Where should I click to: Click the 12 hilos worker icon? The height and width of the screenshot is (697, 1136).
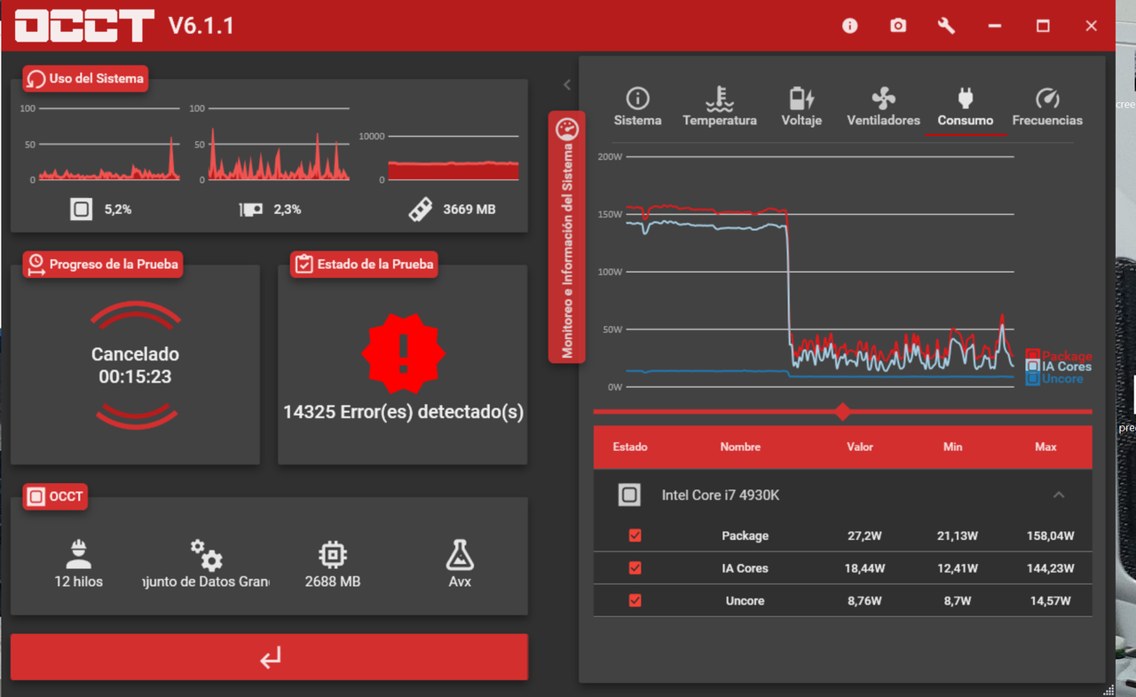click(x=79, y=554)
